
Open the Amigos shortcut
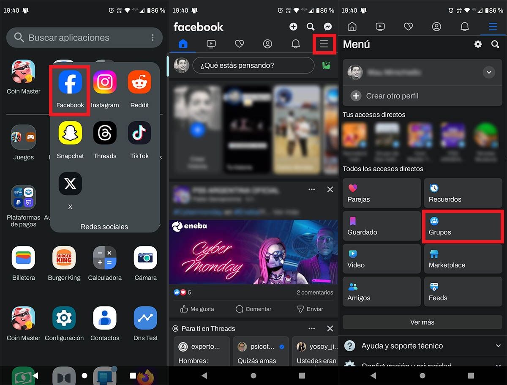point(382,292)
